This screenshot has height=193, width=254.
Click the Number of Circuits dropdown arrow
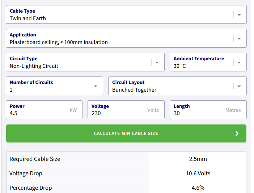tap(96, 86)
